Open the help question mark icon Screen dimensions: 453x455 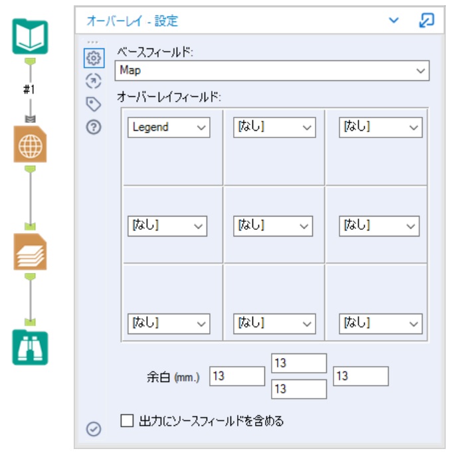(x=94, y=127)
